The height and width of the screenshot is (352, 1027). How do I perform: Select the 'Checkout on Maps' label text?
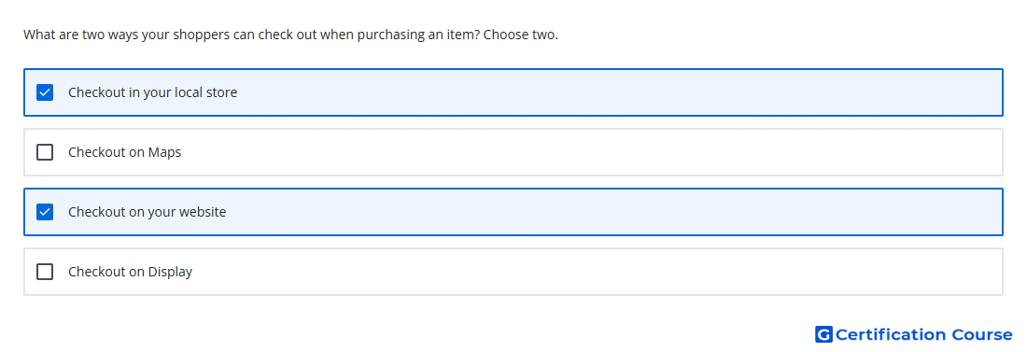coord(124,152)
